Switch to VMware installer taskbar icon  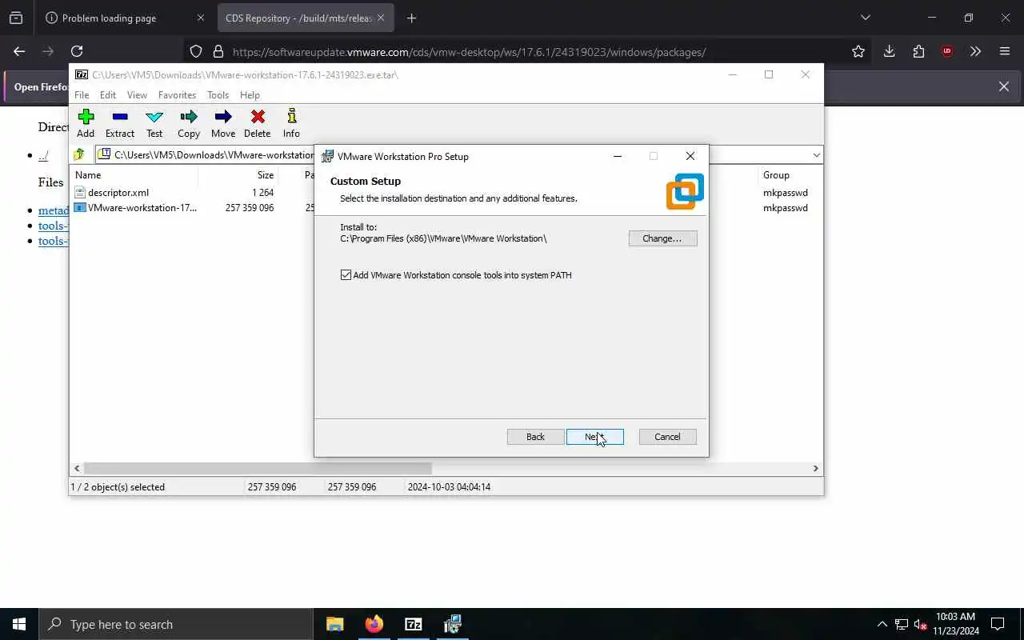452,624
